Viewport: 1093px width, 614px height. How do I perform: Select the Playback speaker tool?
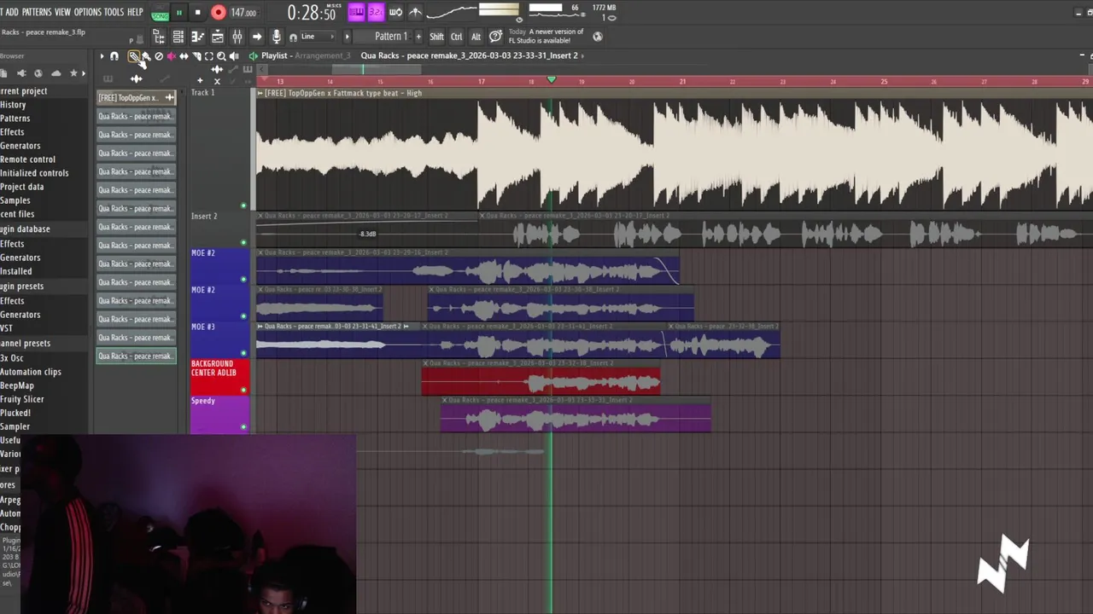[x=233, y=57]
